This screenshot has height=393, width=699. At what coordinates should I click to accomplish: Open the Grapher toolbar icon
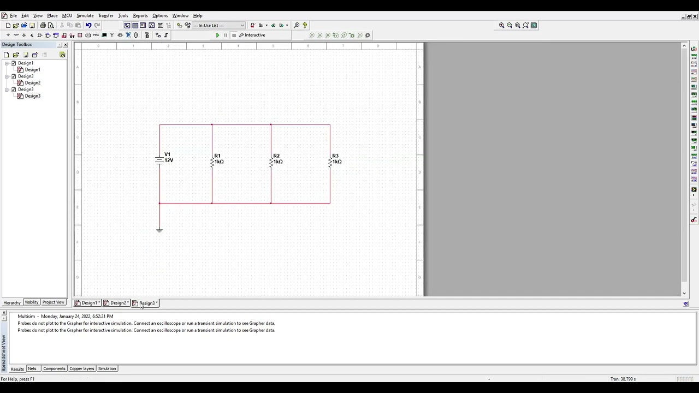pyautogui.click(x=151, y=25)
